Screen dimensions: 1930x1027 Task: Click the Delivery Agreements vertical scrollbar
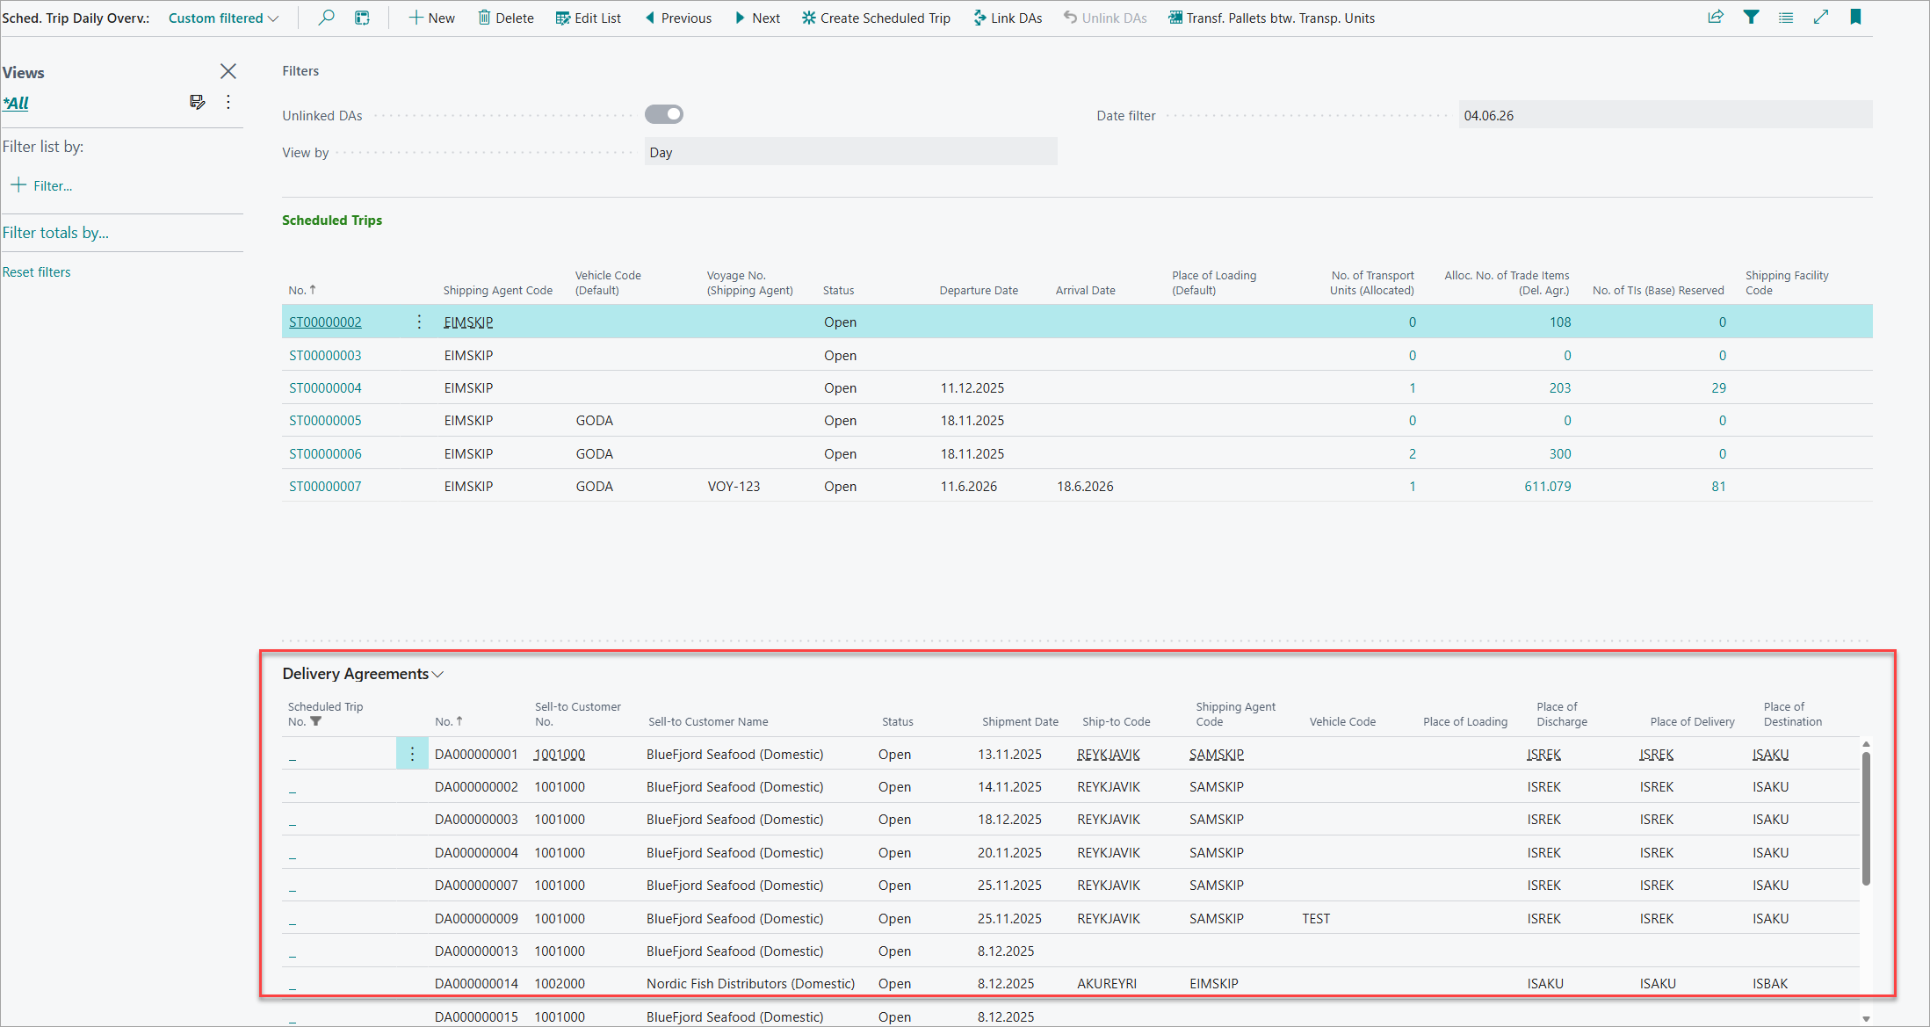click(1866, 817)
